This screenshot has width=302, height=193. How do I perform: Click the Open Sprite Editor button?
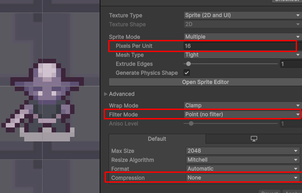[x=205, y=82]
